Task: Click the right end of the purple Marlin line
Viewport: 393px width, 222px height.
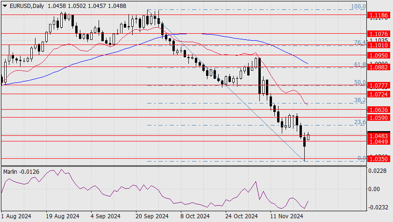Action: click(308, 201)
